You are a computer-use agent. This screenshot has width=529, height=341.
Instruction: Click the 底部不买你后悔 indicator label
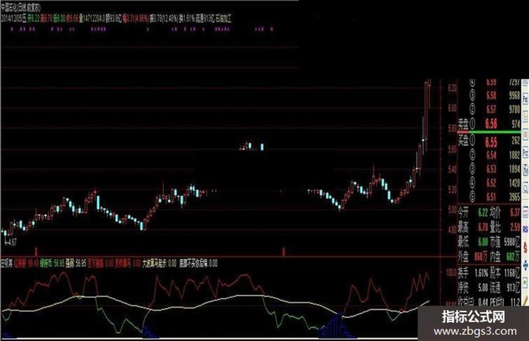pyautogui.click(x=194, y=263)
